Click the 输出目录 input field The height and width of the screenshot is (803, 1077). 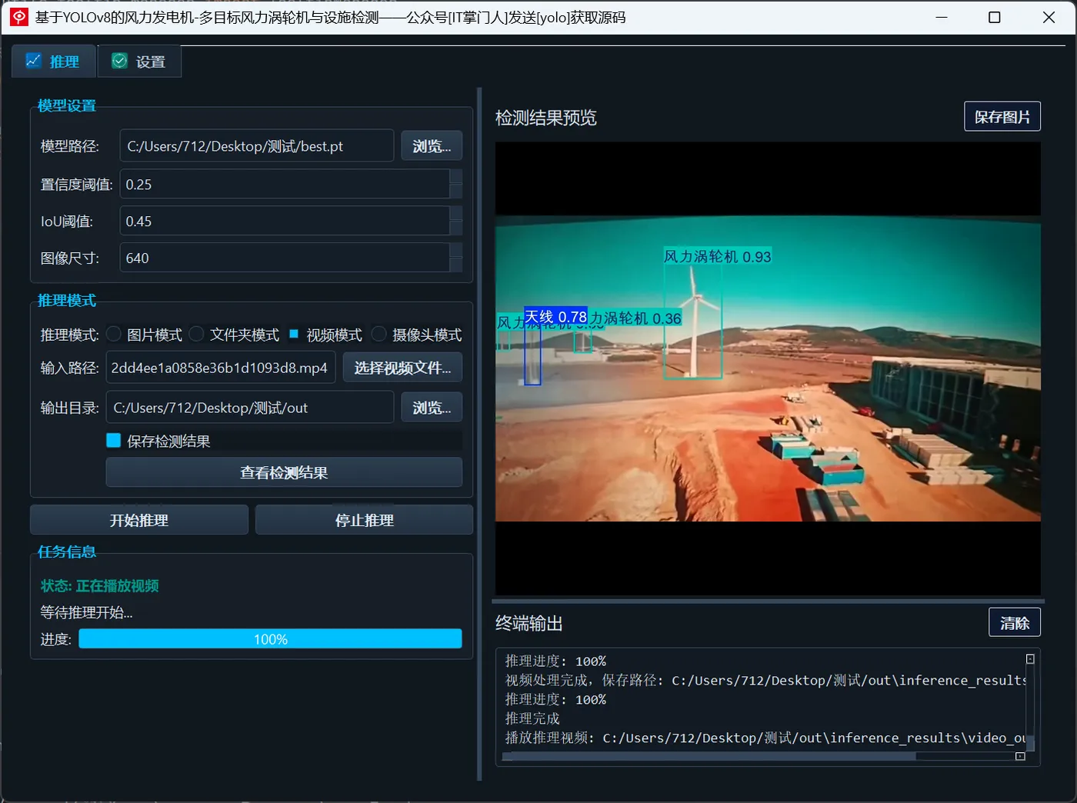(250, 408)
